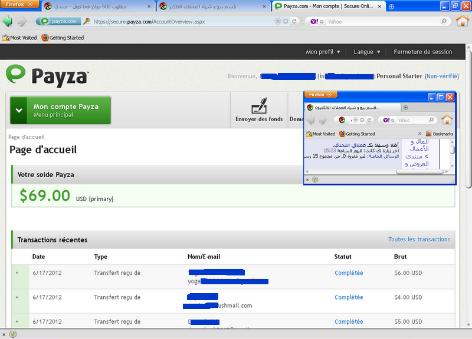Viewport: 472px width, 339px height.
Task: Click the $6.00 USD amount
Action: pyautogui.click(x=408, y=273)
